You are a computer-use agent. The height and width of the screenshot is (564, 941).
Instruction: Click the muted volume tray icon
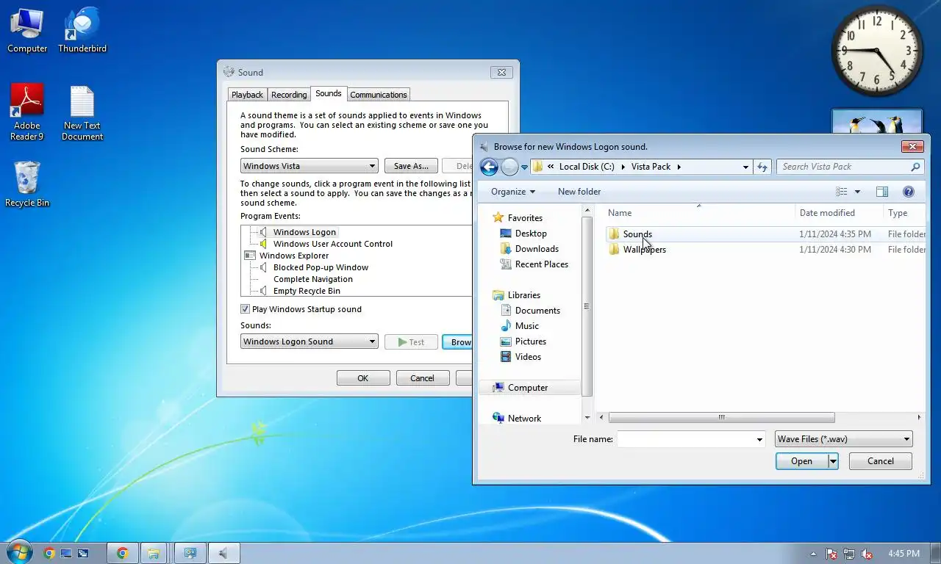(867, 554)
